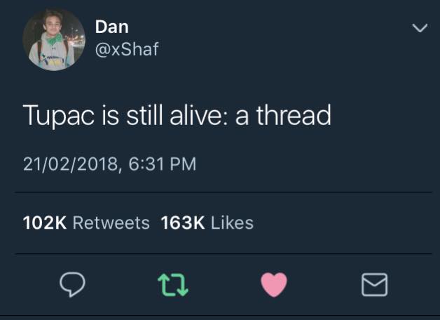Share tweet via envelope message icon
Image resolution: width=440 pixels, height=320 pixels.
pos(374,285)
